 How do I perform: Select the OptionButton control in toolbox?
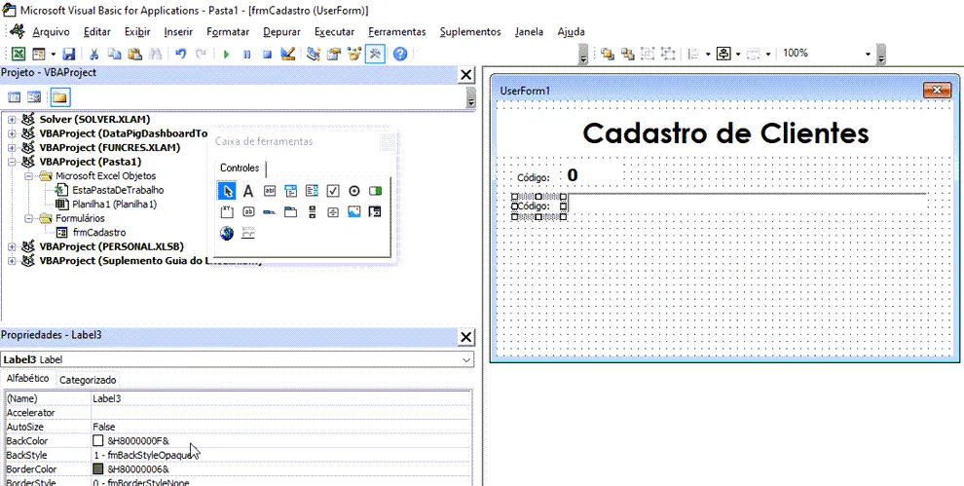(353, 191)
